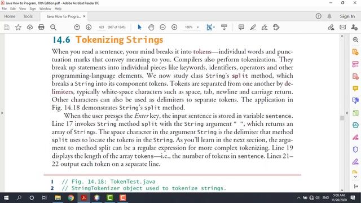Send file by email icon

pos(342,27)
